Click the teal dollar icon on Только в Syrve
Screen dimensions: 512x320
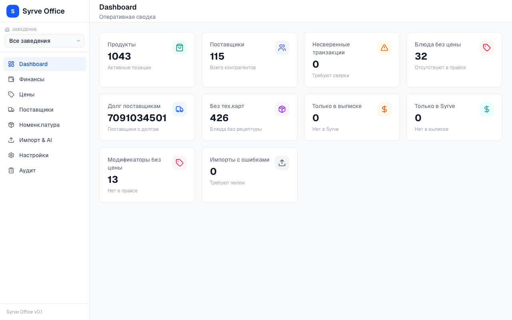pos(487,109)
